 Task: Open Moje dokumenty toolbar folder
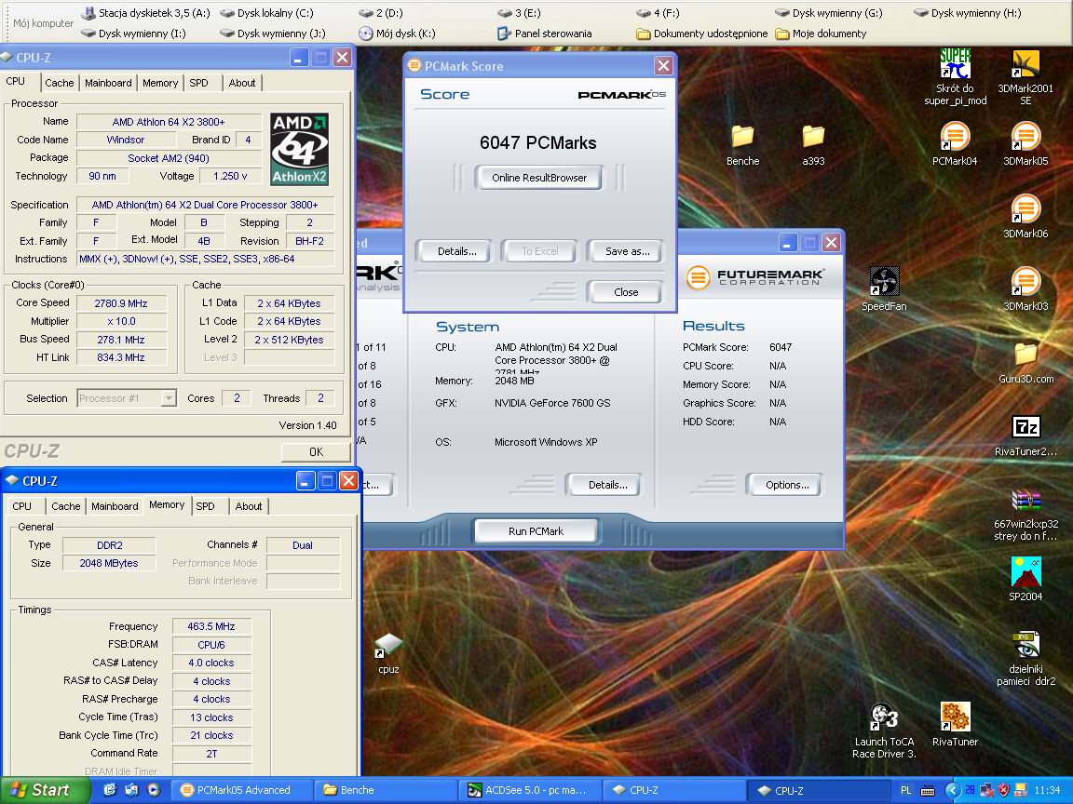[x=822, y=33]
